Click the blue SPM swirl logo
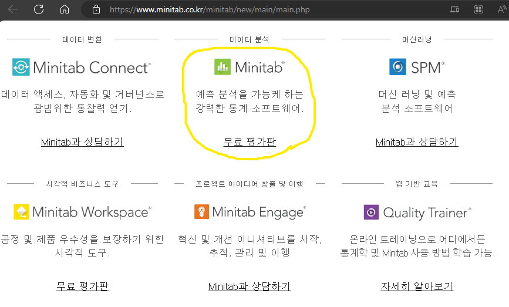 coord(397,67)
